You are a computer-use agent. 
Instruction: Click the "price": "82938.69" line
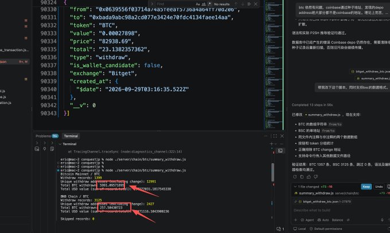tap(102, 41)
